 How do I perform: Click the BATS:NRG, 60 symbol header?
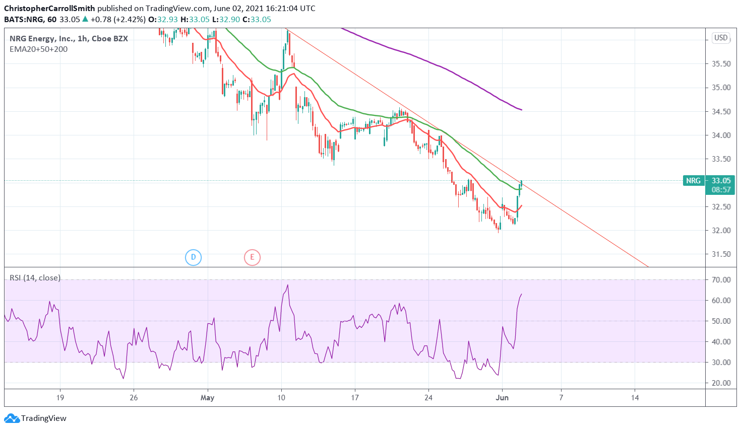coord(30,20)
